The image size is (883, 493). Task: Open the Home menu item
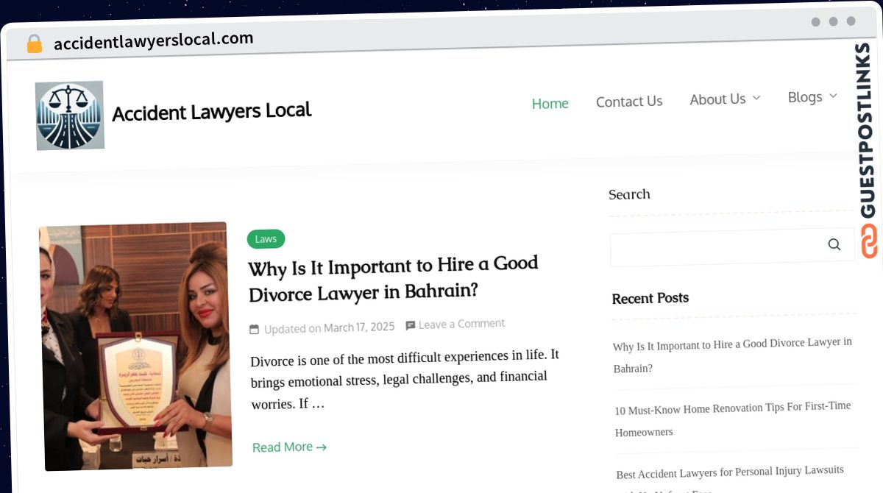point(550,104)
